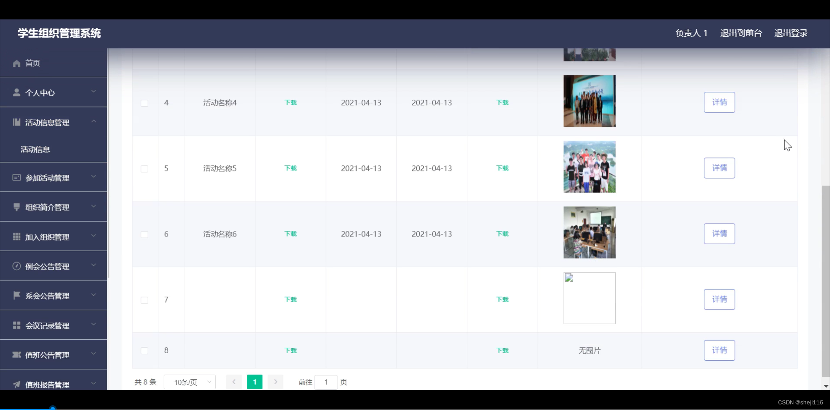Select the 个人中心 person icon
The height and width of the screenshot is (410, 830).
[x=16, y=92]
